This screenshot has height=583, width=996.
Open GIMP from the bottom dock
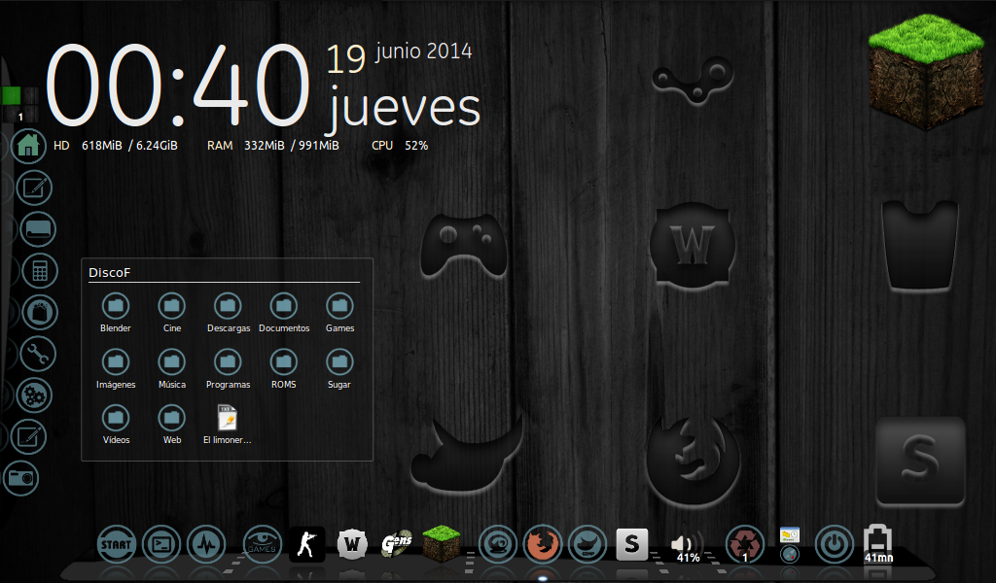(x=587, y=544)
